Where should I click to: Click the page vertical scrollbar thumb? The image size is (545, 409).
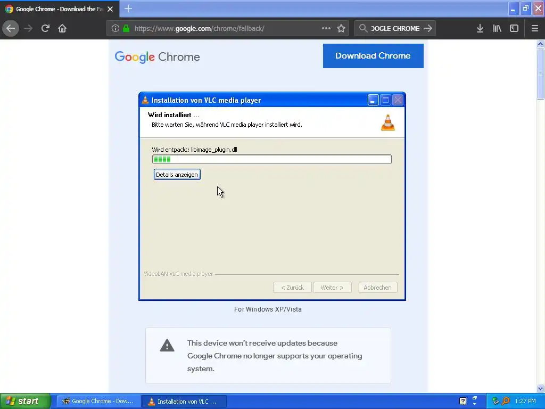point(540,74)
